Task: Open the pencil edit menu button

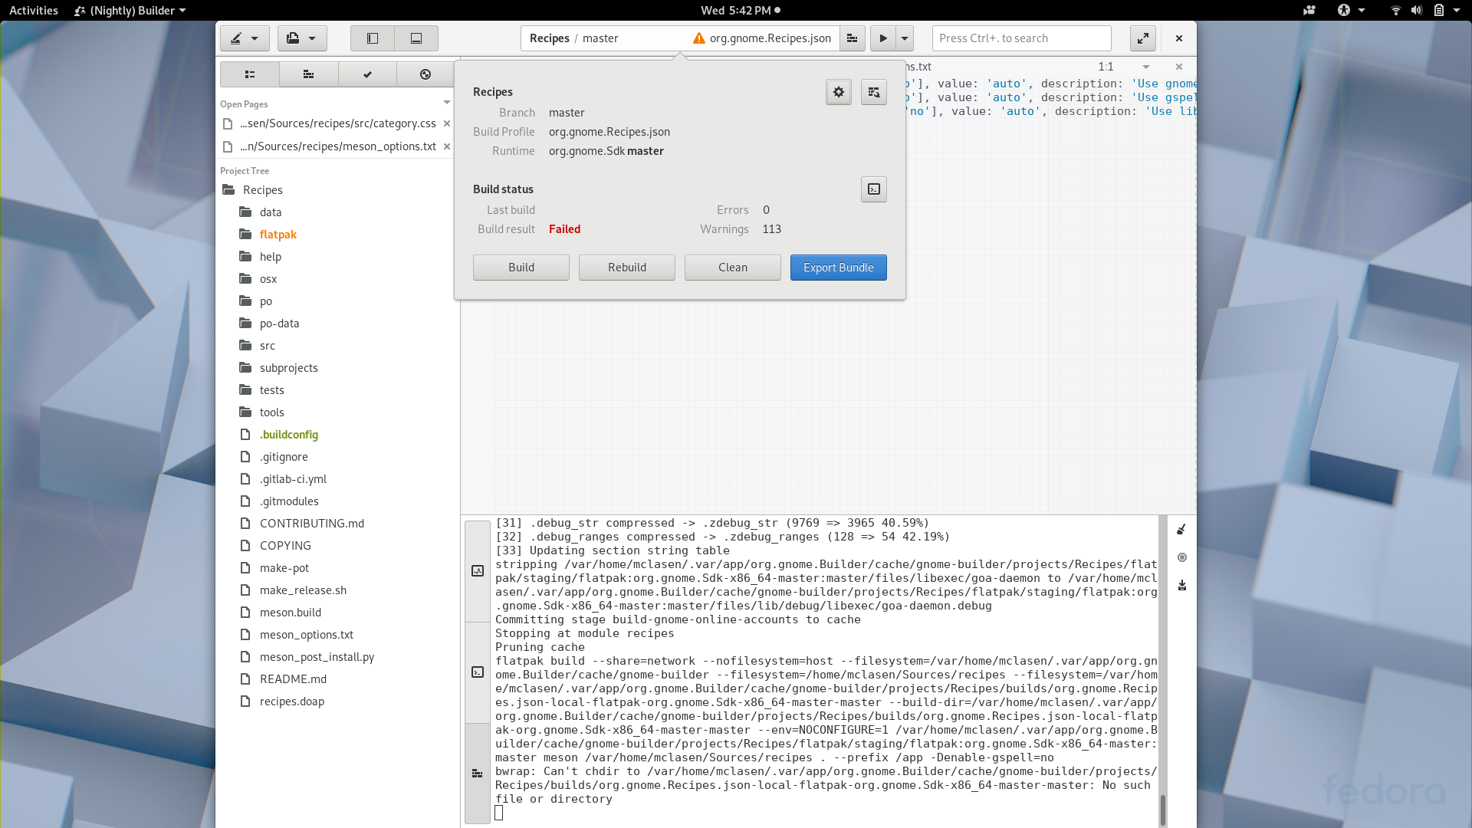Action: click(x=245, y=38)
